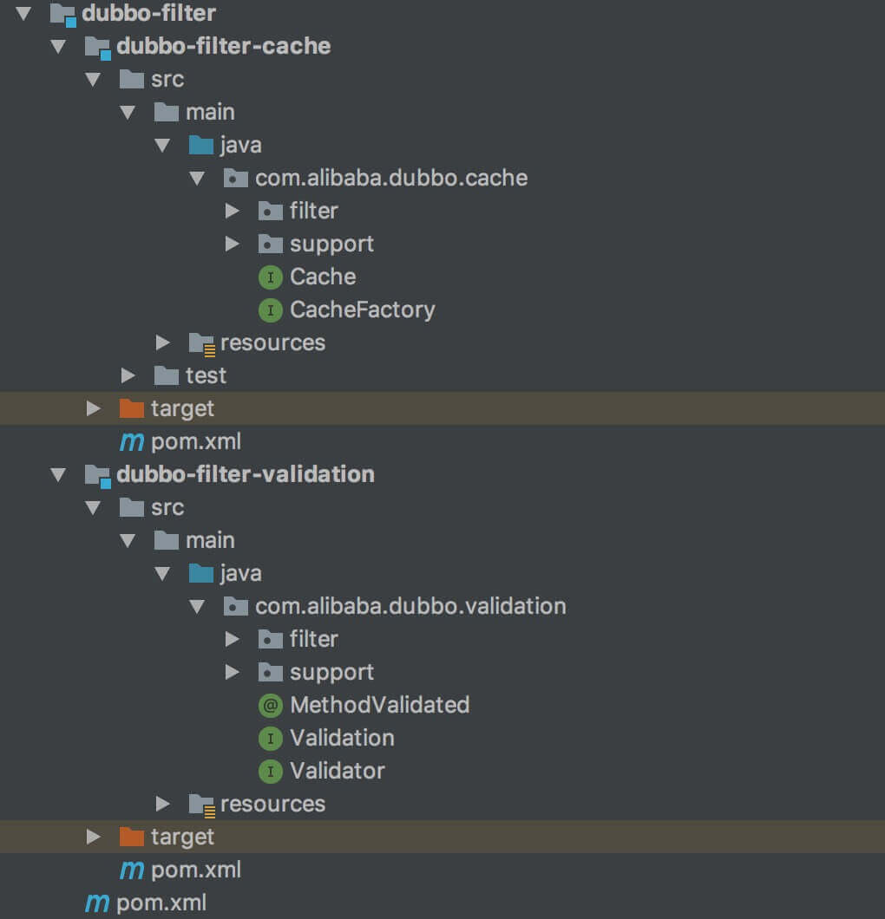Click the dubbo-filter-cache module folder icon
Image resolution: width=885 pixels, height=919 pixels.
click(x=97, y=47)
